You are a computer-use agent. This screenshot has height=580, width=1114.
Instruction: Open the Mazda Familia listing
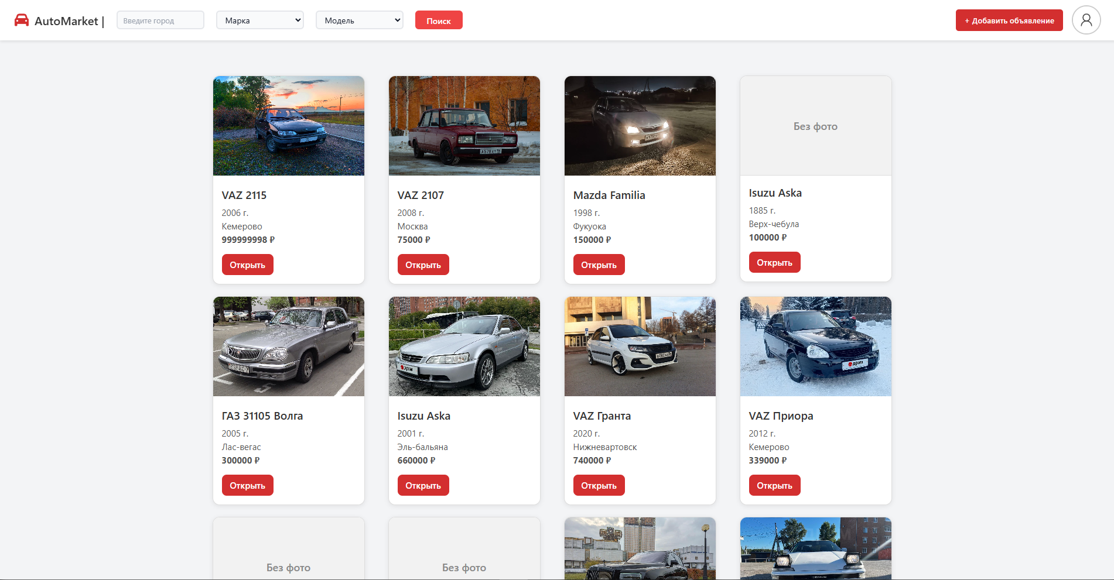(599, 265)
